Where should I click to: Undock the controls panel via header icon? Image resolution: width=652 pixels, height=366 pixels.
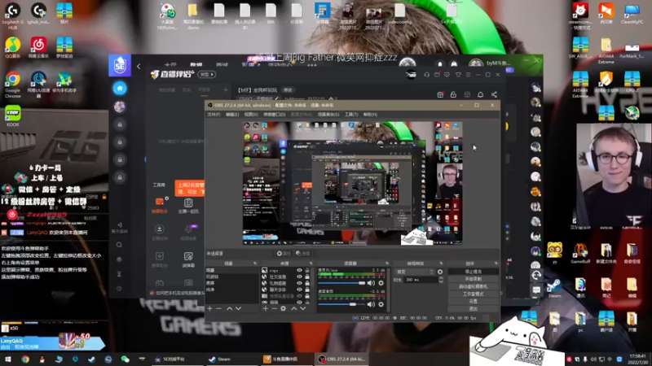coord(496,264)
